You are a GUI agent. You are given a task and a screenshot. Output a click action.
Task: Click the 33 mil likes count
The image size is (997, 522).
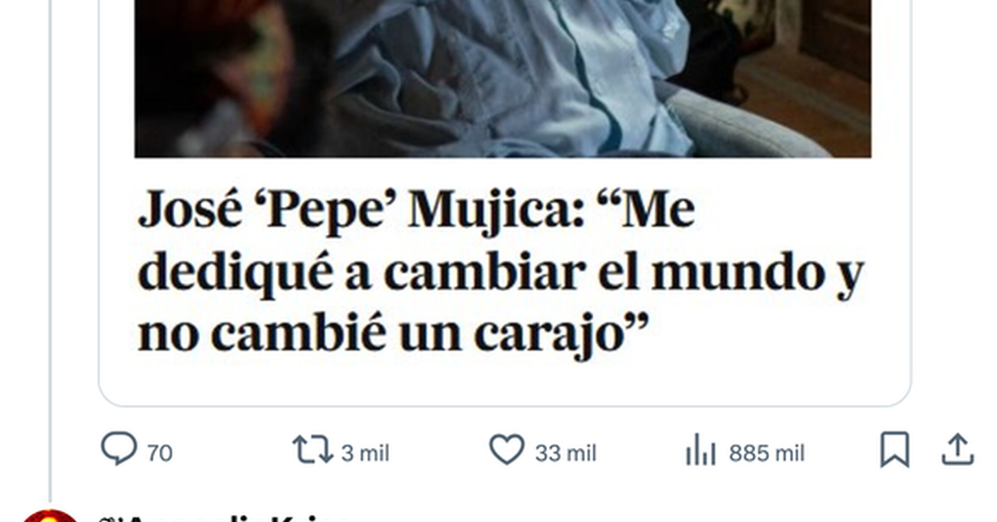tap(566, 453)
